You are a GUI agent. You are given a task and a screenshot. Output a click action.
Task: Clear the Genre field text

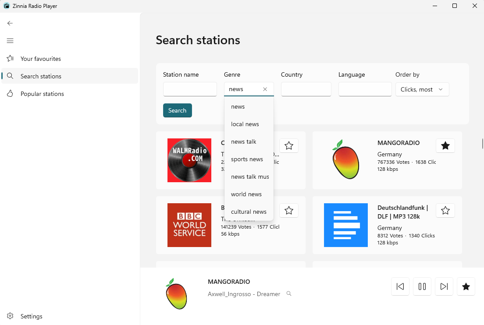pos(265,89)
